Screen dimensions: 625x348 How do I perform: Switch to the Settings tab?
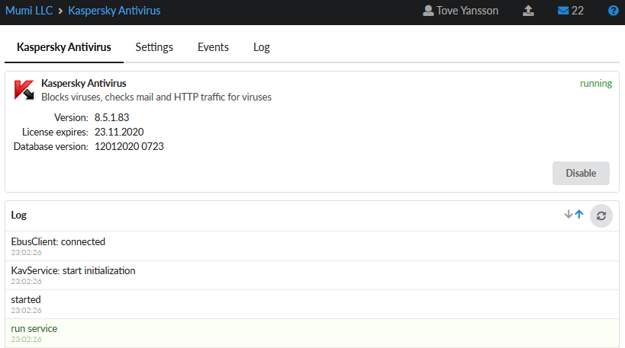[x=154, y=47]
